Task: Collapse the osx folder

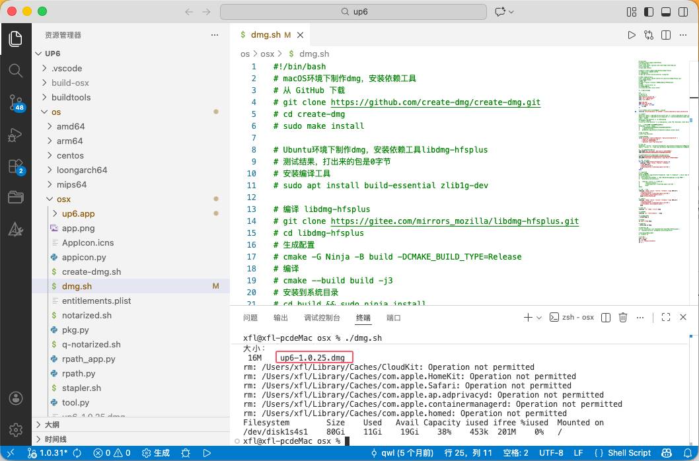Action: pyautogui.click(x=63, y=199)
